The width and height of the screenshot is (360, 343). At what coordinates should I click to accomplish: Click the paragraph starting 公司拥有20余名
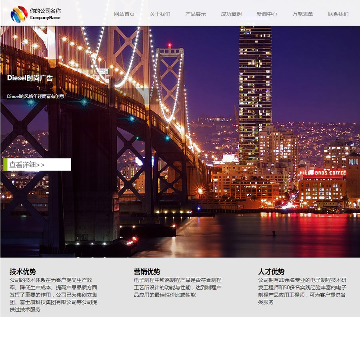pos(302,291)
